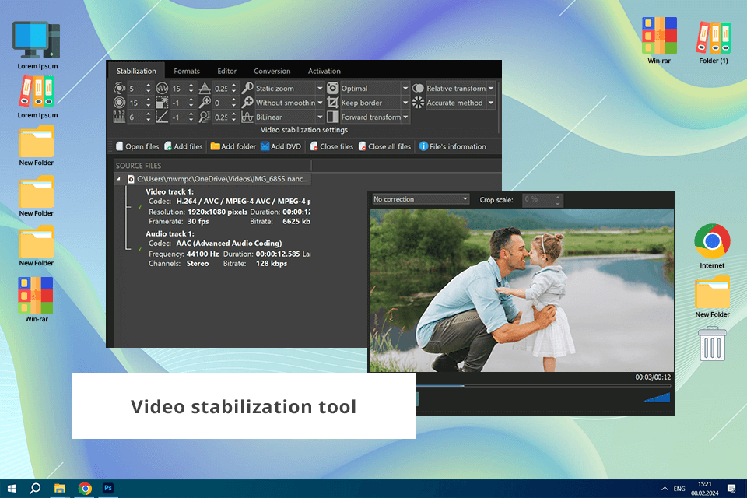Screen dimensions: 747x498
Task: Click the Close all files button
Action: (x=384, y=146)
